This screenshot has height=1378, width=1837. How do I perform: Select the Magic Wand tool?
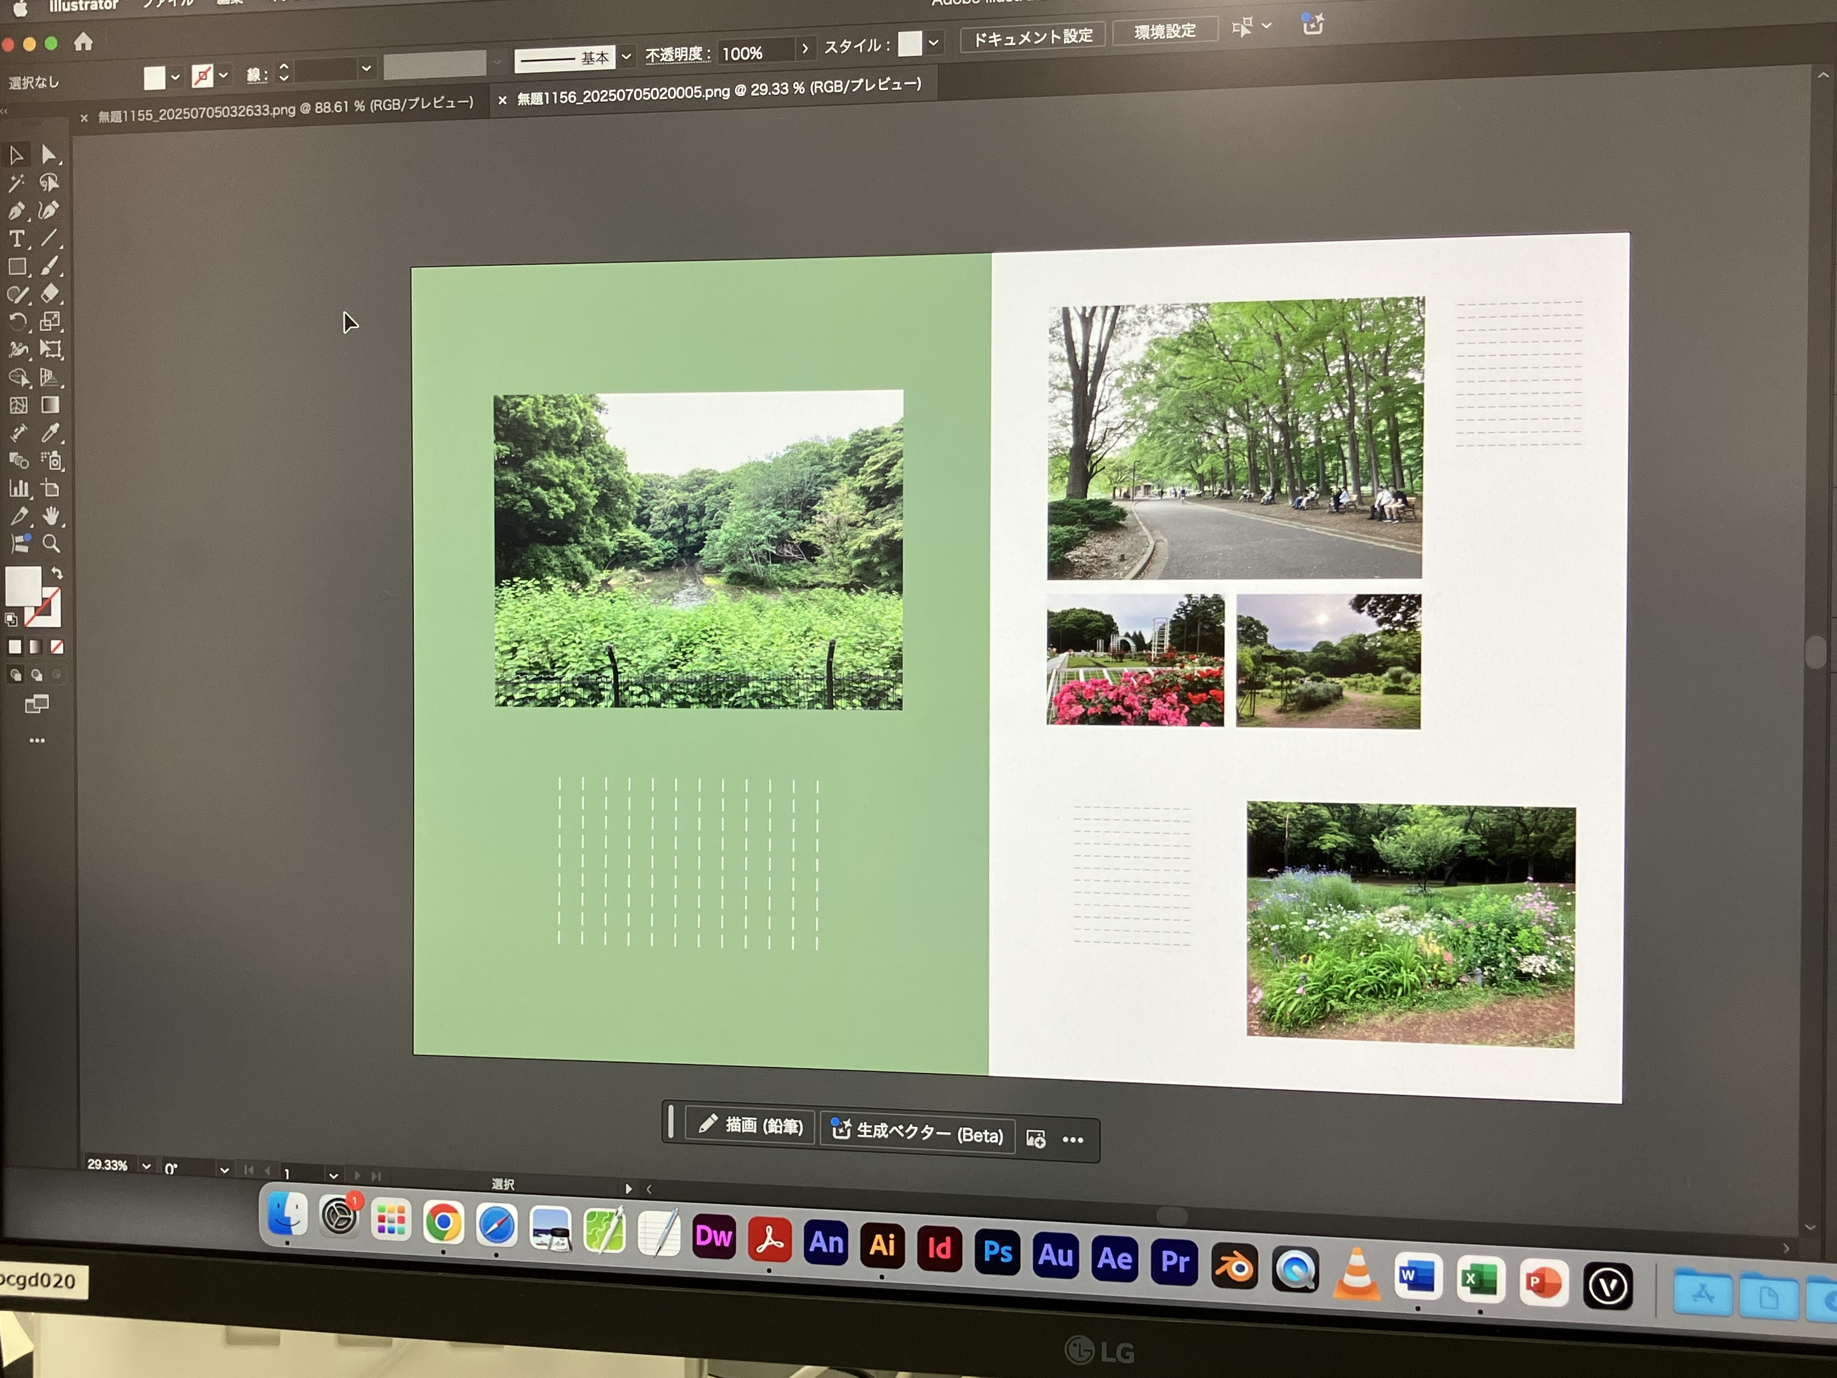click(x=16, y=184)
